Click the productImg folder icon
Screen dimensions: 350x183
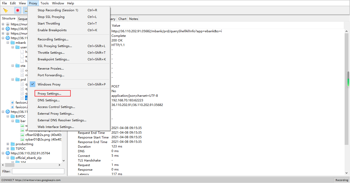point(13,144)
